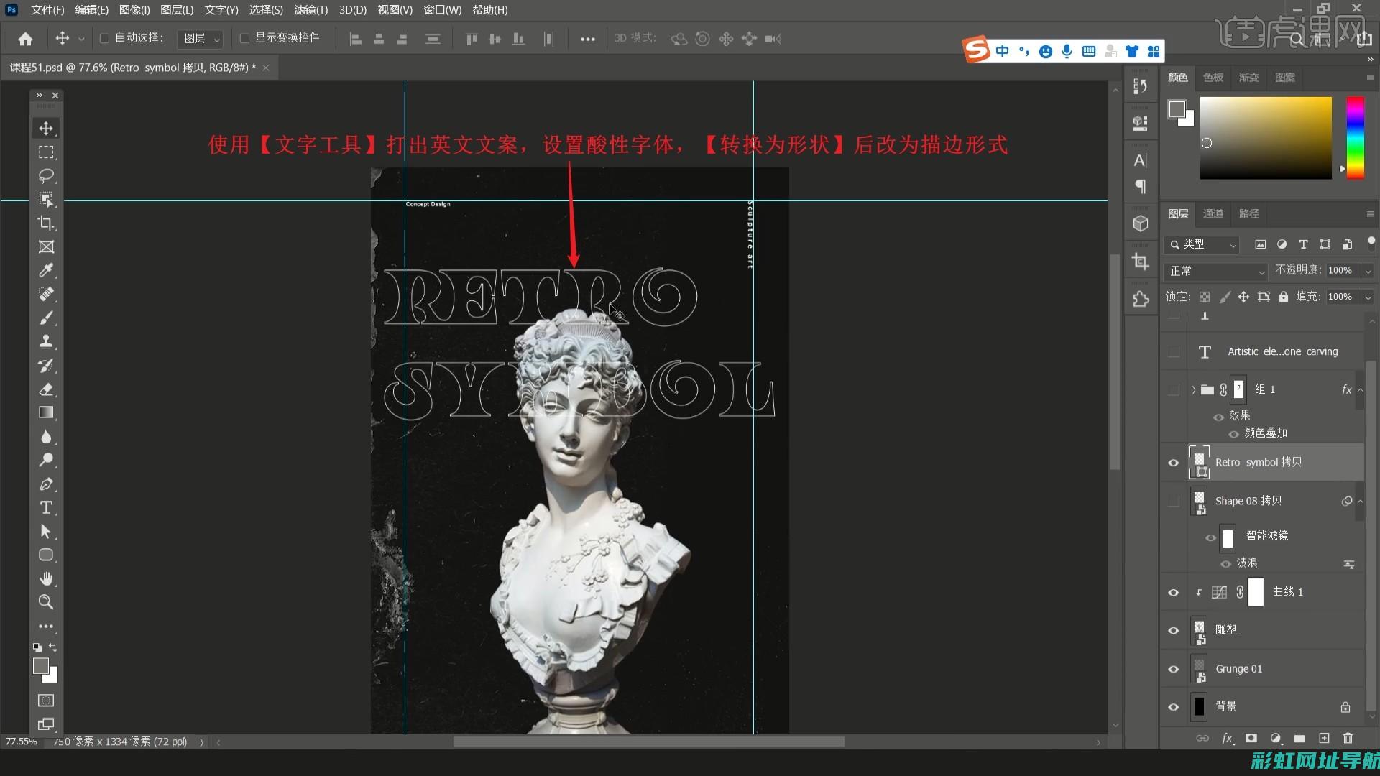Open the Paragraph panel icon
The image size is (1380, 776).
point(1141,187)
